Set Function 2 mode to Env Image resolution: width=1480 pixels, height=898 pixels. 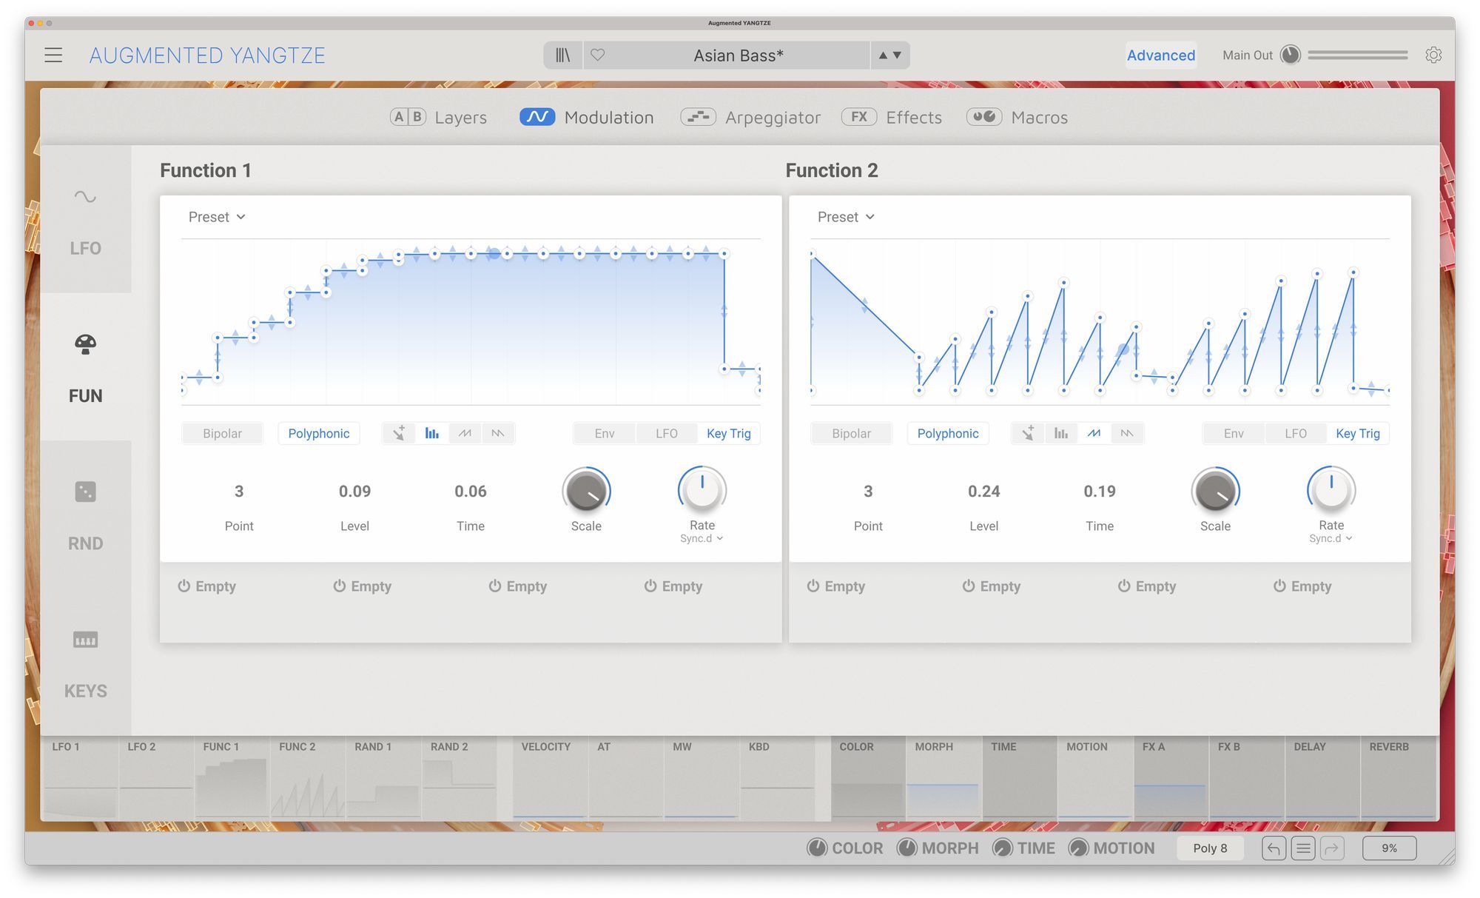[1234, 433]
